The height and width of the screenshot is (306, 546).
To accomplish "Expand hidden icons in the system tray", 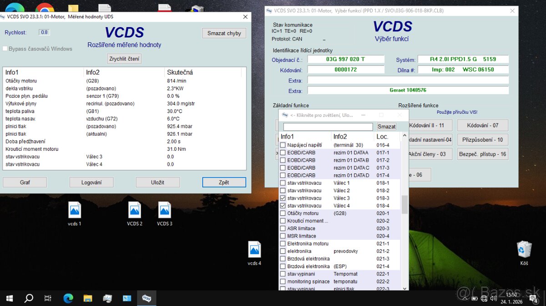I will (465, 298).
